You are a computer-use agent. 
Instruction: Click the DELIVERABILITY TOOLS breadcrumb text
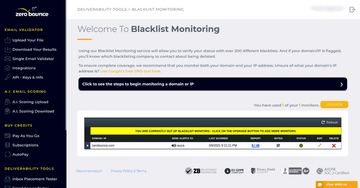pos(102,9)
